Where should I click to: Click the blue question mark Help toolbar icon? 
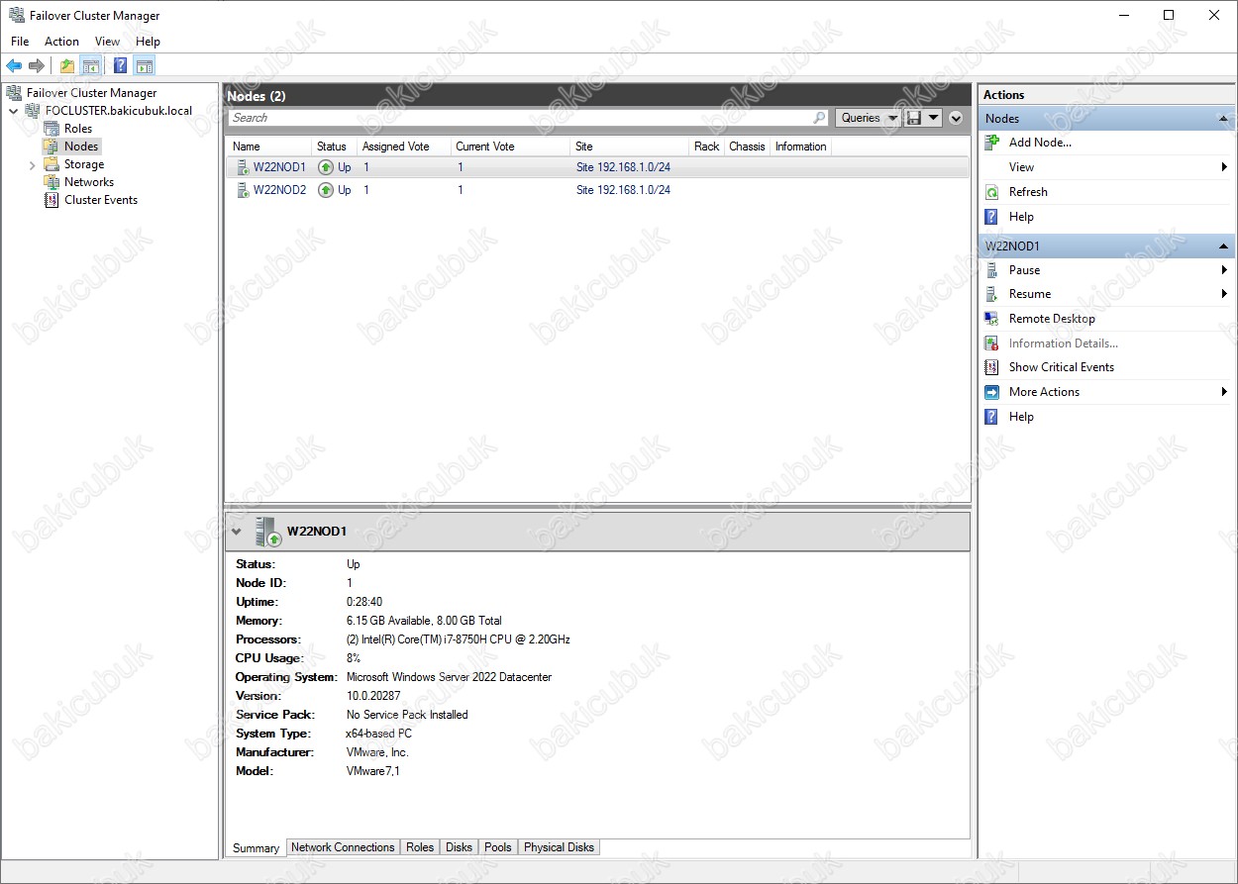coord(121,66)
